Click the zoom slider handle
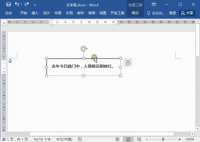Image resolution: width=200 pixels, height=142 pixels. 163,139
